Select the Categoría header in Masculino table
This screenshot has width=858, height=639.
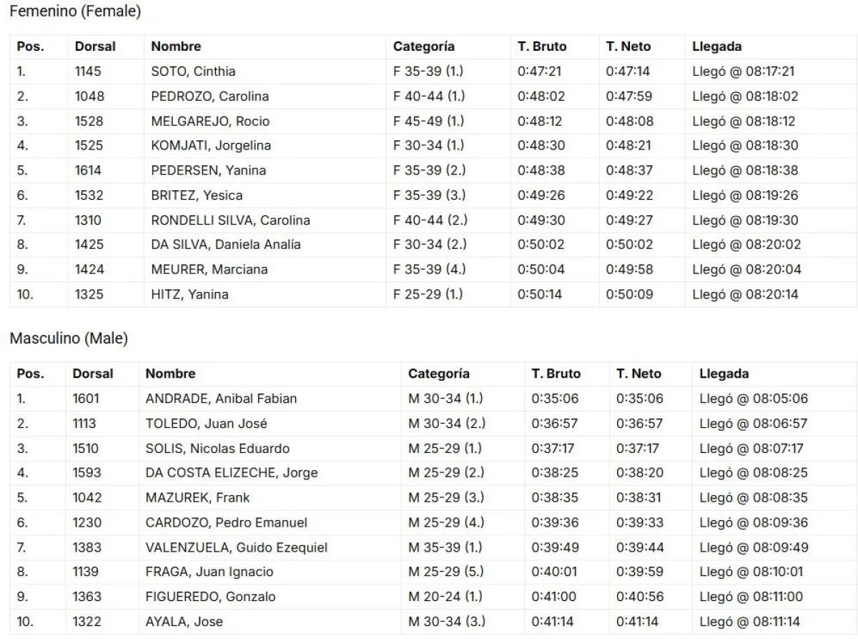tap(439, 374)
